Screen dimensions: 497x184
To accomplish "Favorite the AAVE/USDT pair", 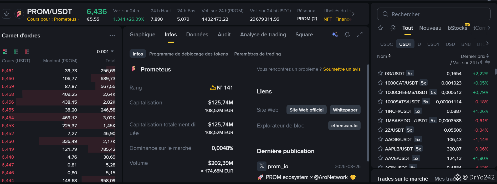I will pos(380,158).
